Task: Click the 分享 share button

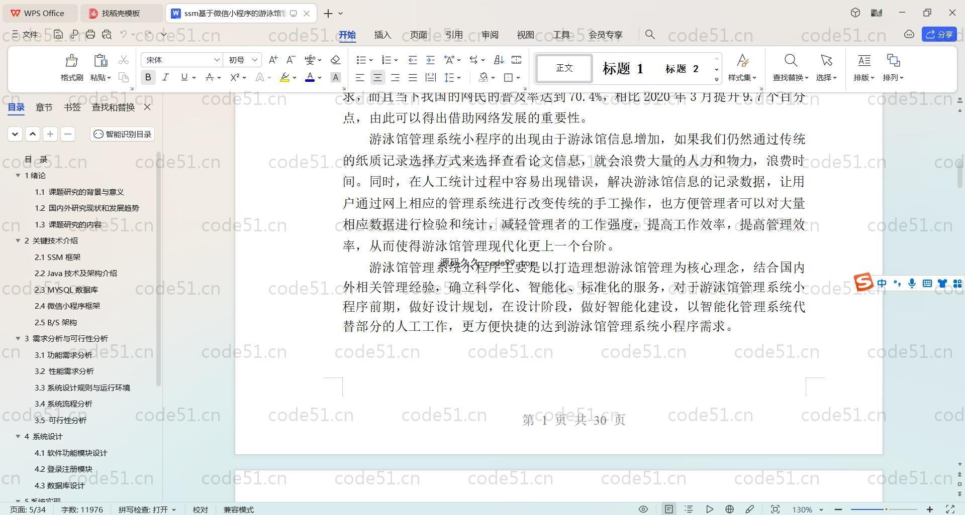Action: pyautogui.click(x=939, y=34)
